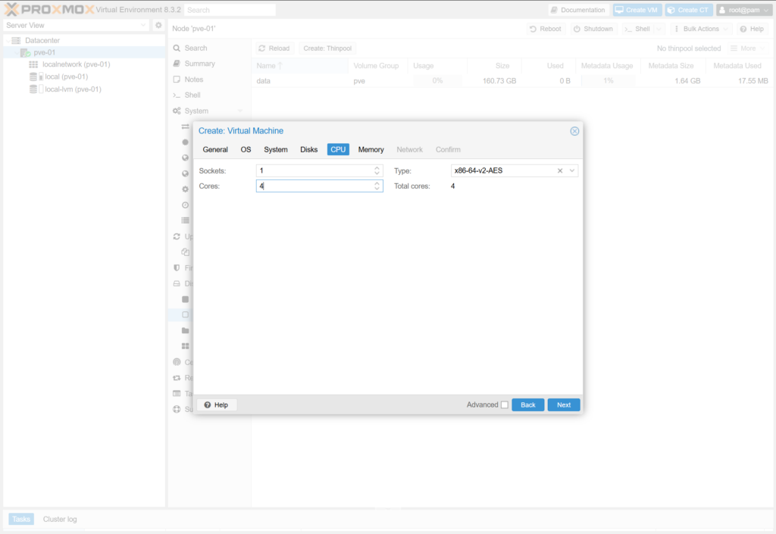Switch to the Disks tab

tap(308, 150)
